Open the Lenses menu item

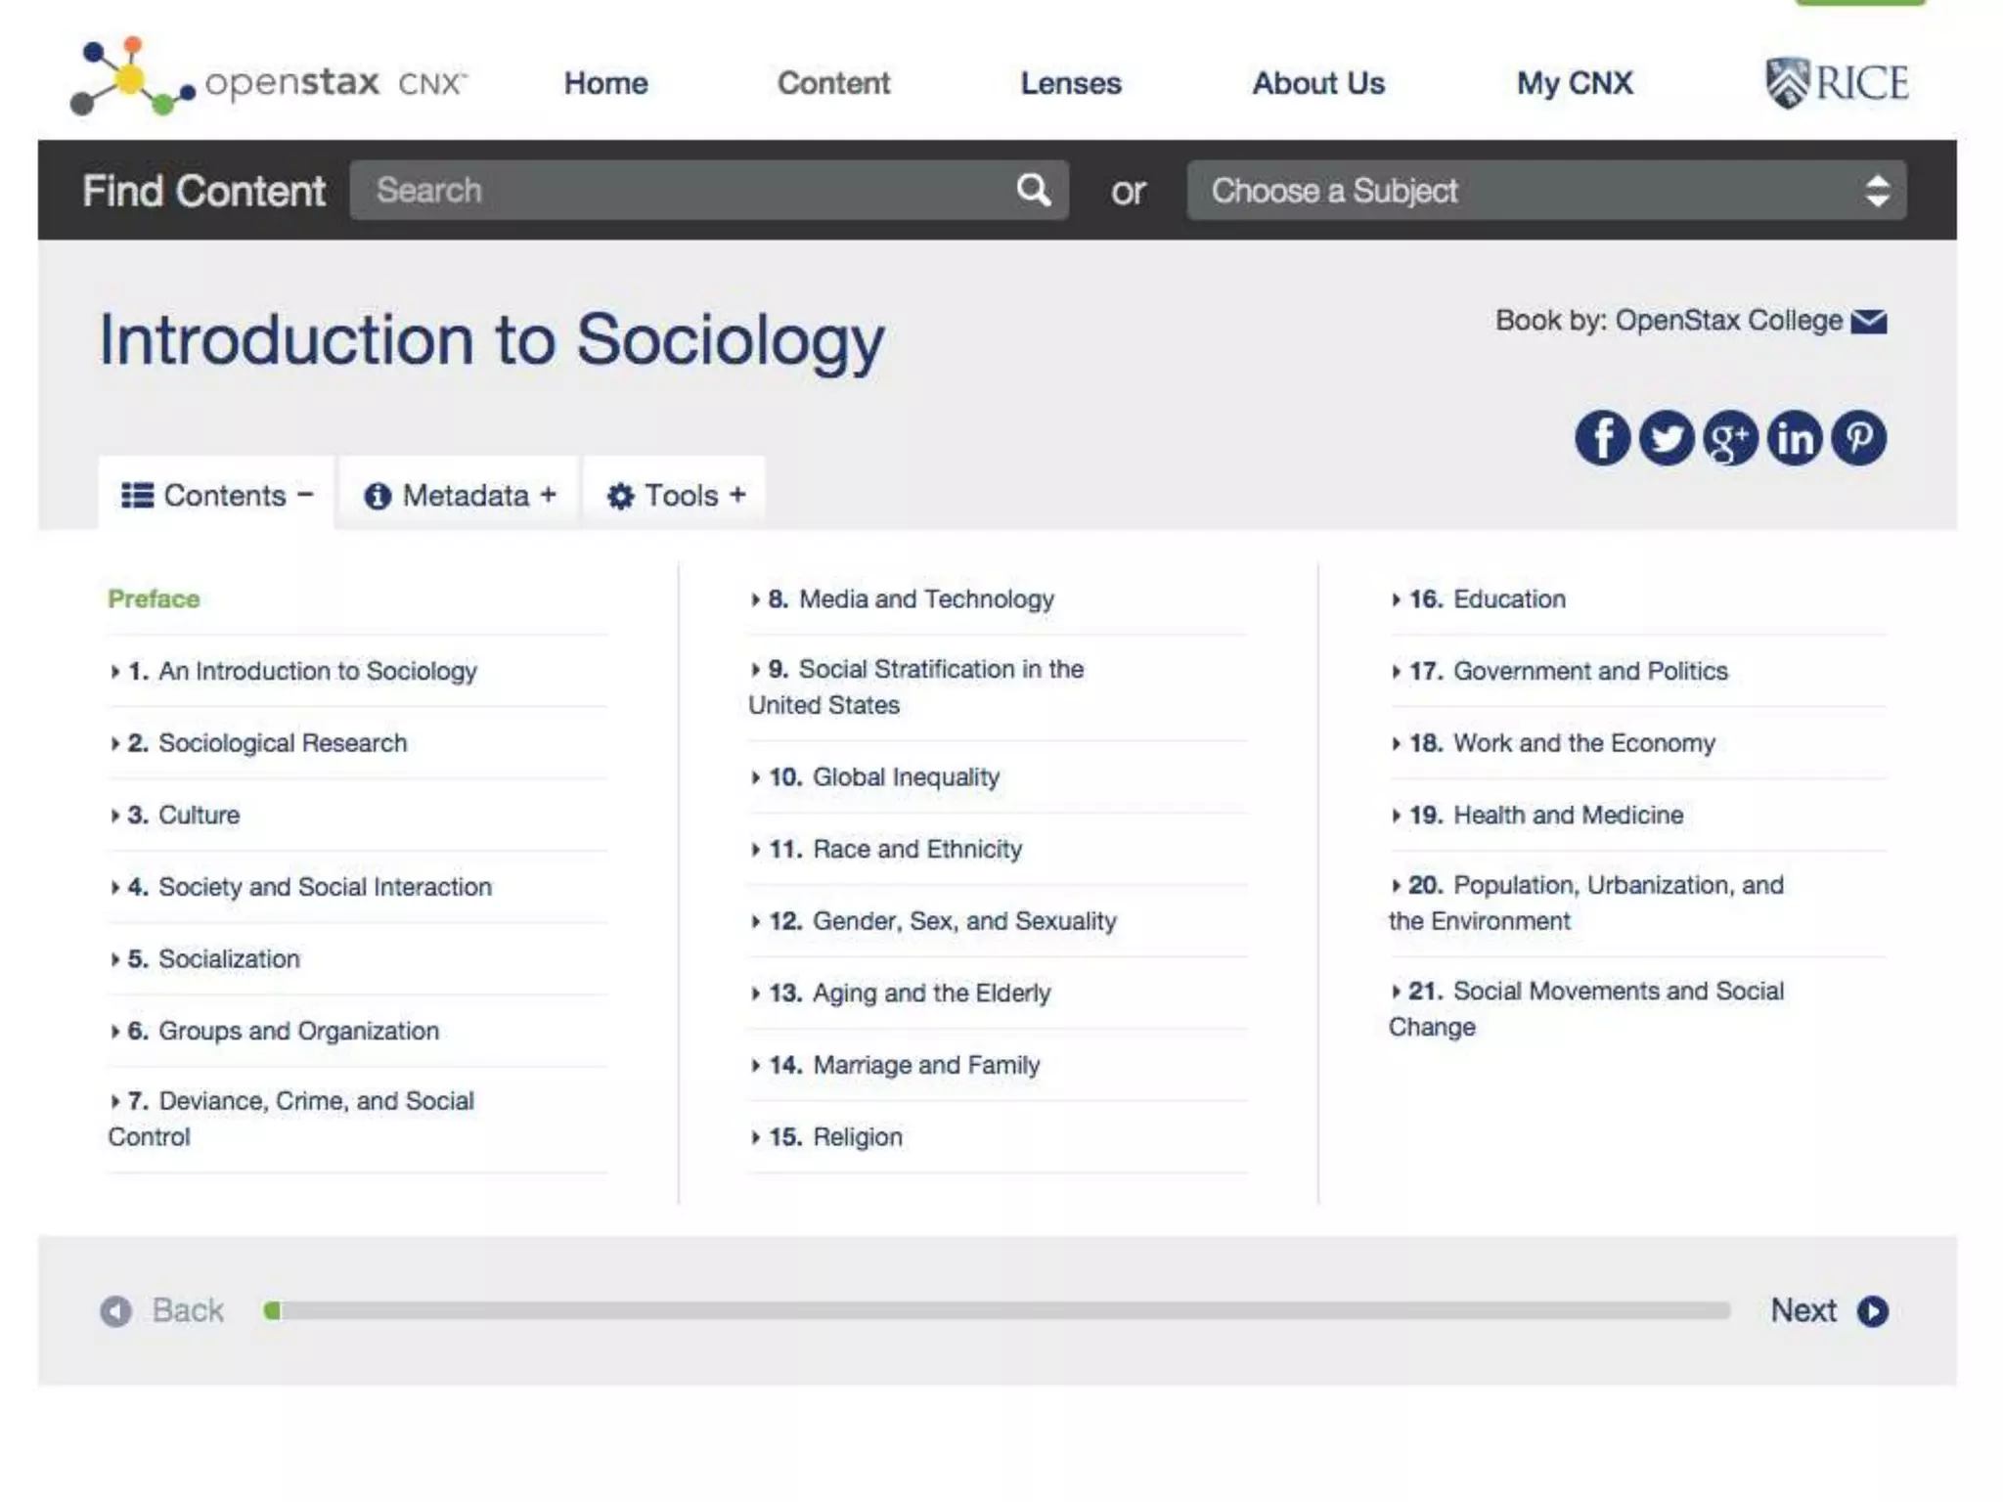tap(1071, 83)
